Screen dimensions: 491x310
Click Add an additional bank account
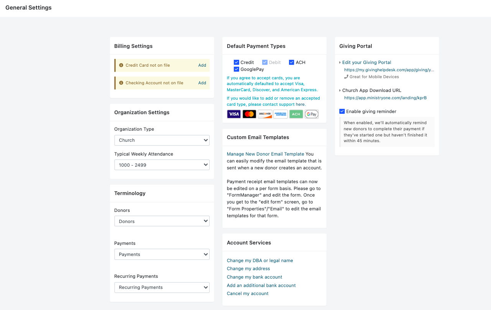pos(261,285)
